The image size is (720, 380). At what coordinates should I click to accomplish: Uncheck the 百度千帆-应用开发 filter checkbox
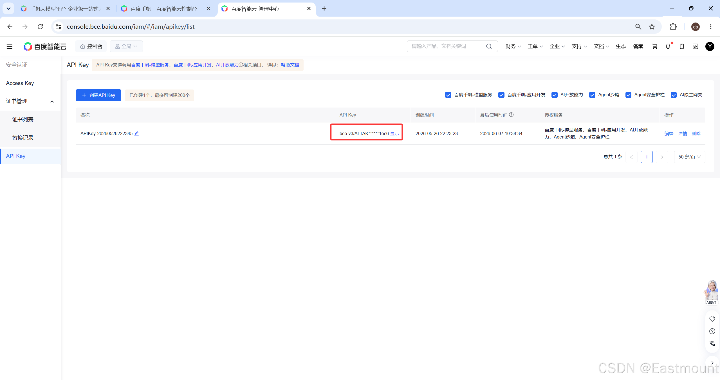[501, 95]
